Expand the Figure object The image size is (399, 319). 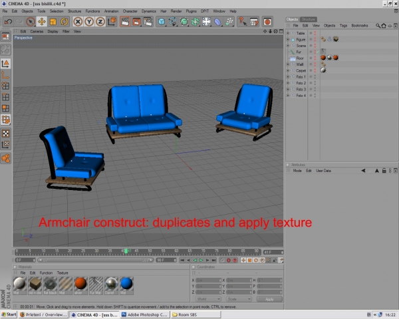tap(288, 39)
